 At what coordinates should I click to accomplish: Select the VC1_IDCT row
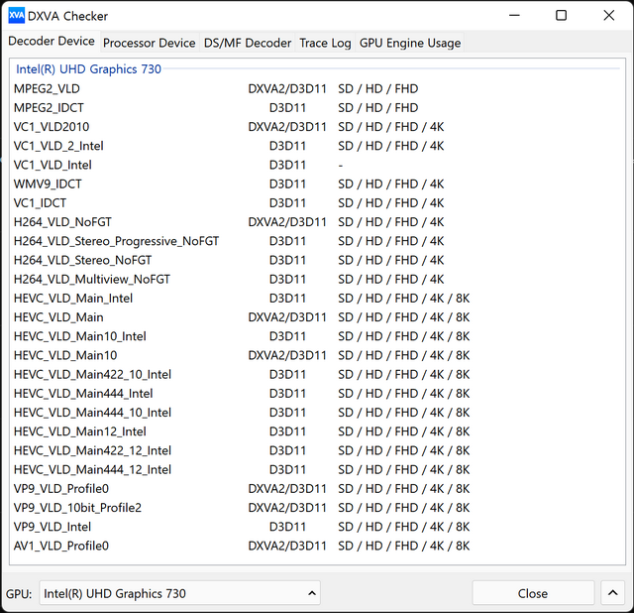coord(317,203)
